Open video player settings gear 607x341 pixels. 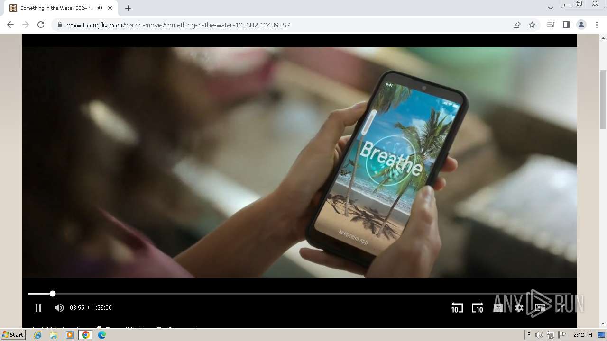click(519, 308)
